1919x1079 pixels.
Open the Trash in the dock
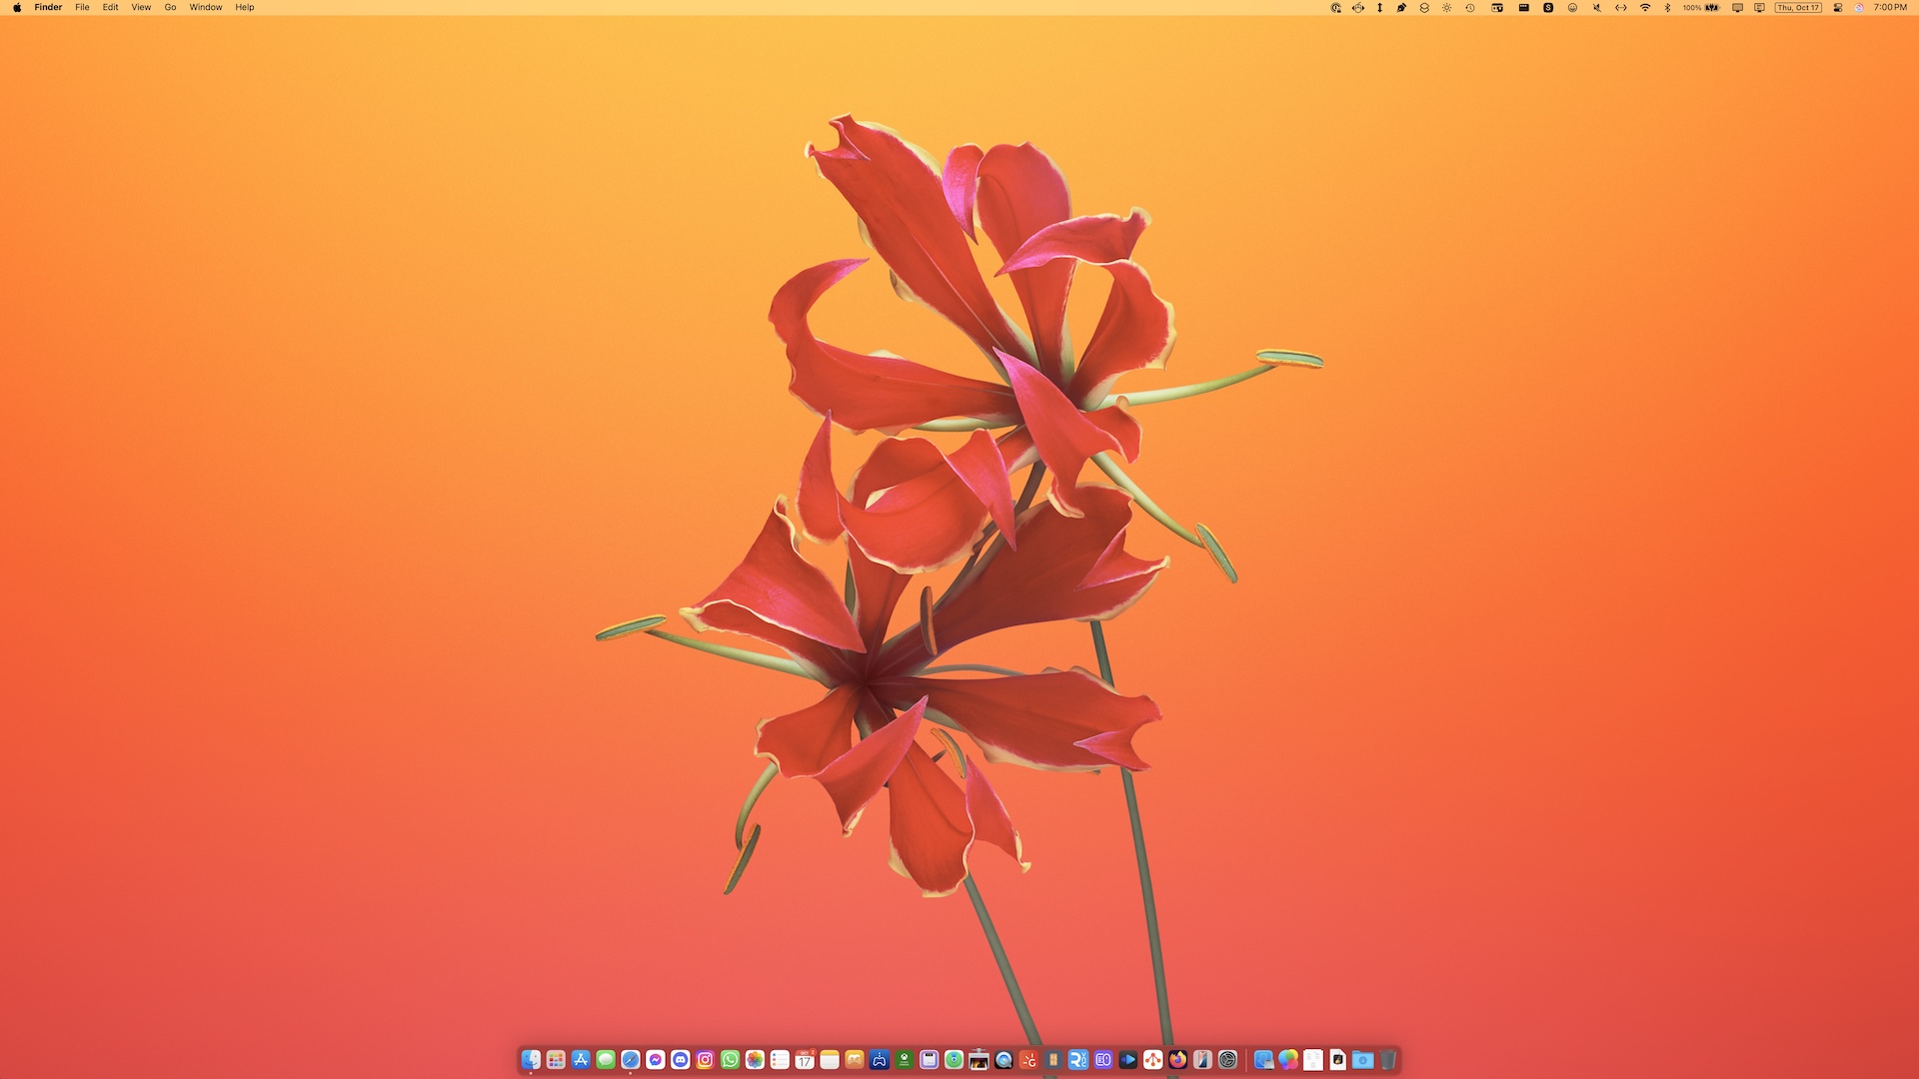pos(1388,1060)
